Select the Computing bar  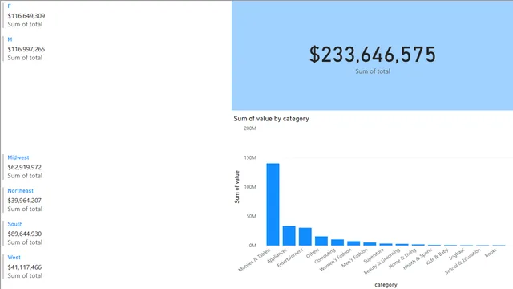tap(337, 242)
